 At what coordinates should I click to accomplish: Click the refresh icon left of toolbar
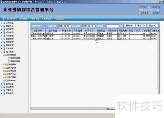click(x=1, y=19)
